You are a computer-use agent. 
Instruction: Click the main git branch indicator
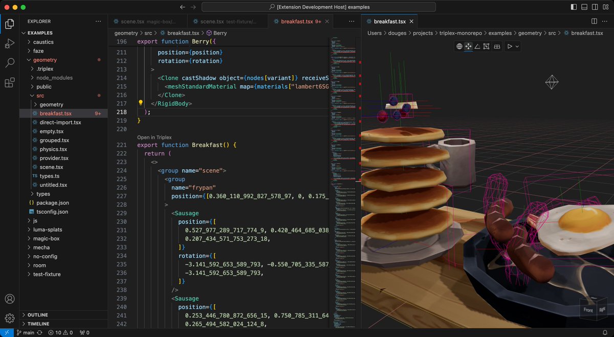[25, 332]
